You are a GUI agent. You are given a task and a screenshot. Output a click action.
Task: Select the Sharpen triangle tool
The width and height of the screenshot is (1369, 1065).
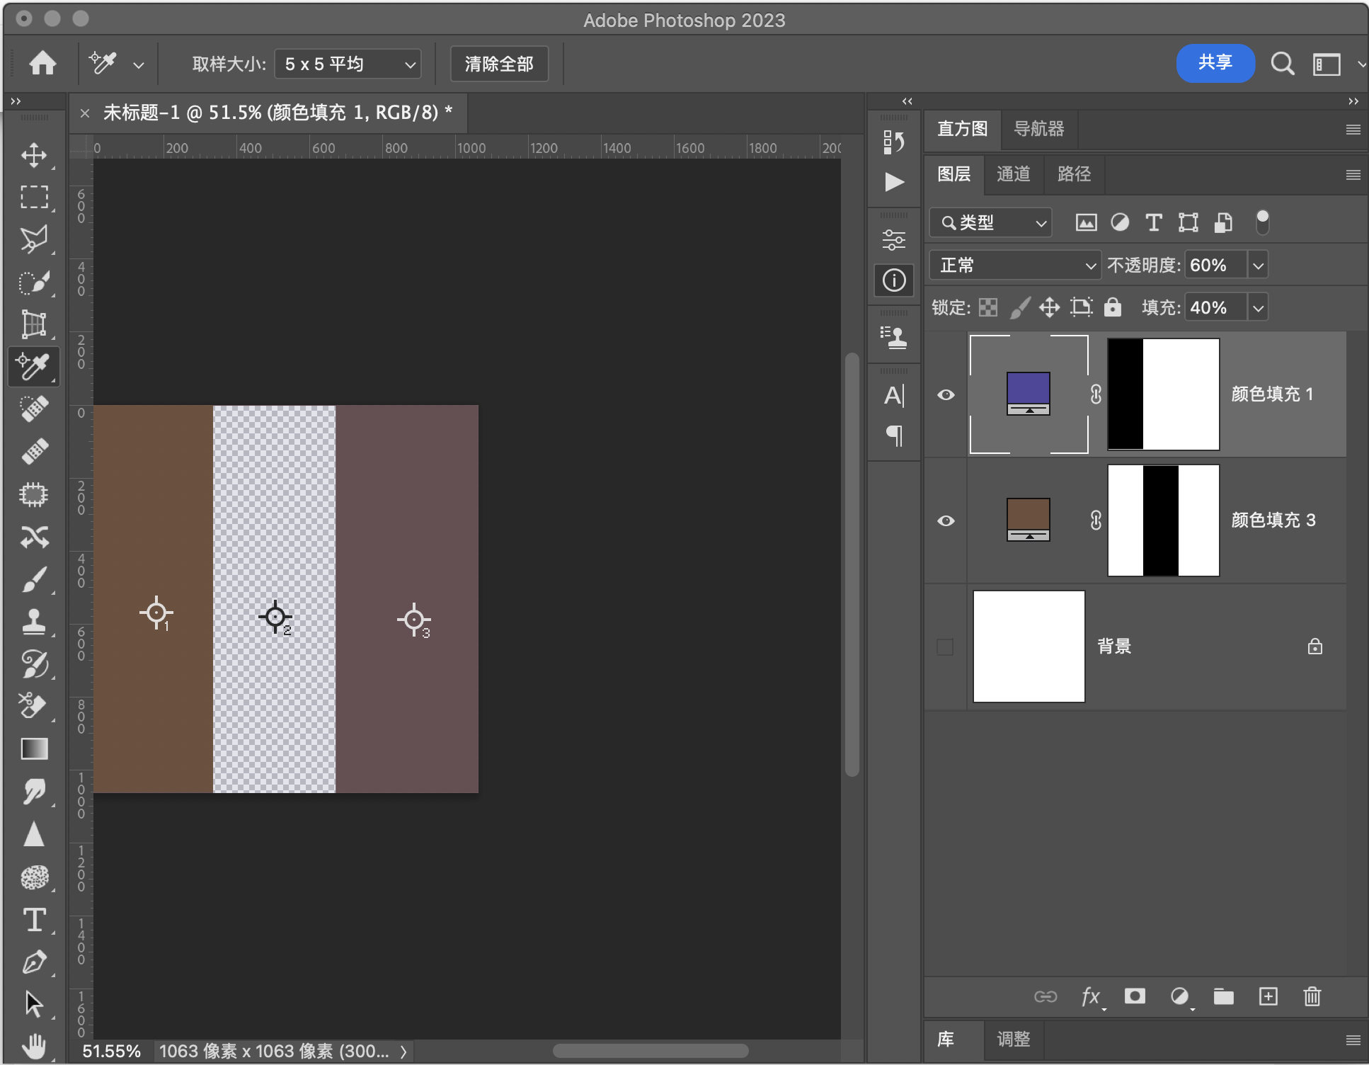34,834
